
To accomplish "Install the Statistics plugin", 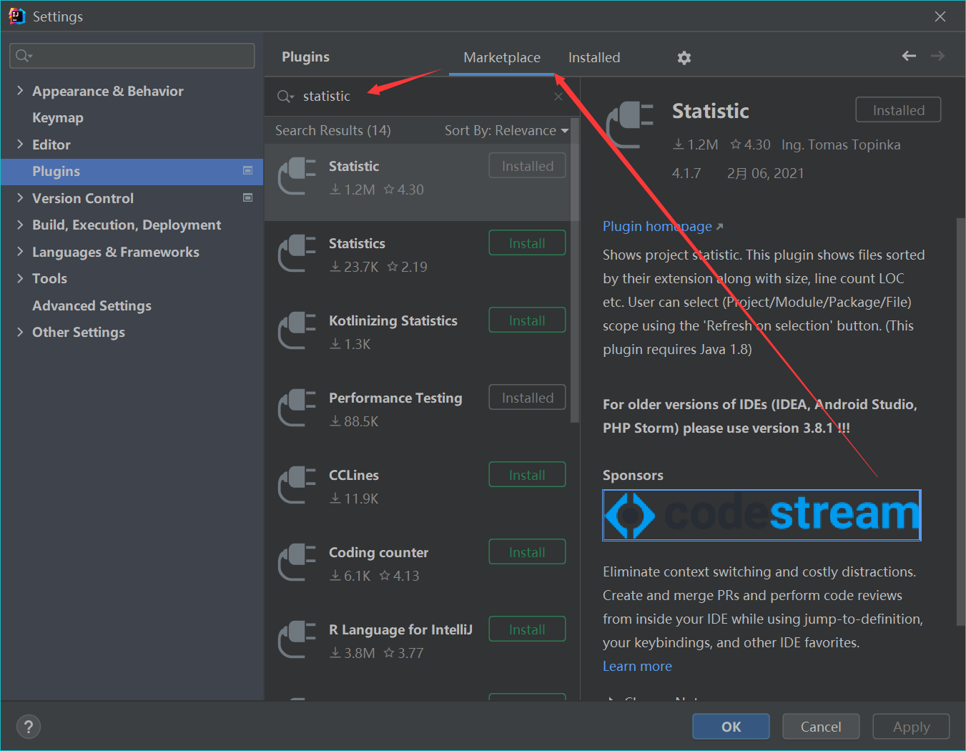I will point(527,243).
